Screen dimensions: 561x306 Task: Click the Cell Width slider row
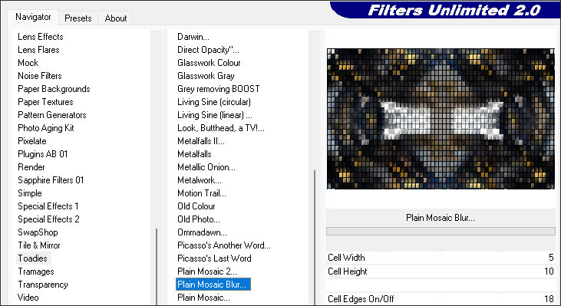pyautogui.click(x=441, y=258)
